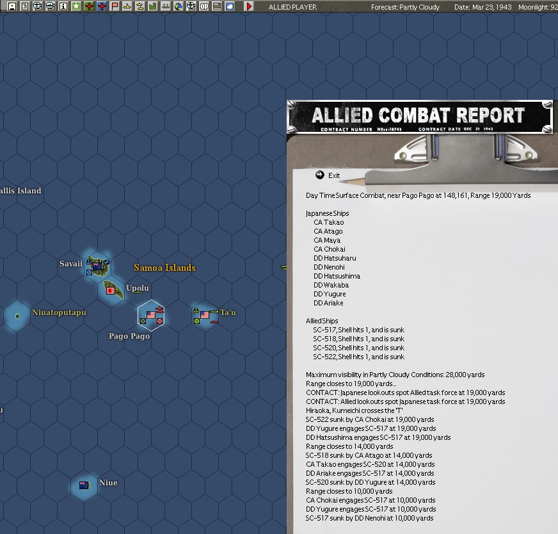Click 'SC-517 sunk by DD Nenohi' line
The width and height of the screenshot is (558, 534).
(369, 518)
